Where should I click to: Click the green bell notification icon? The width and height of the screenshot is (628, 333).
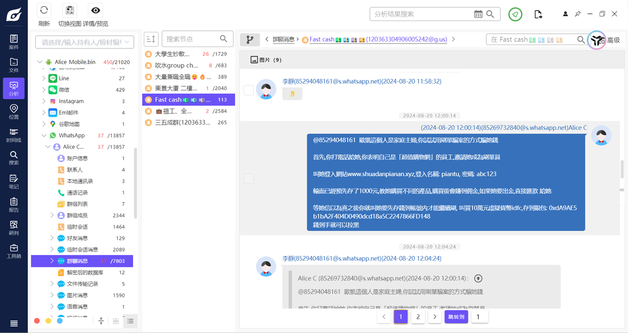pos(515,14)
